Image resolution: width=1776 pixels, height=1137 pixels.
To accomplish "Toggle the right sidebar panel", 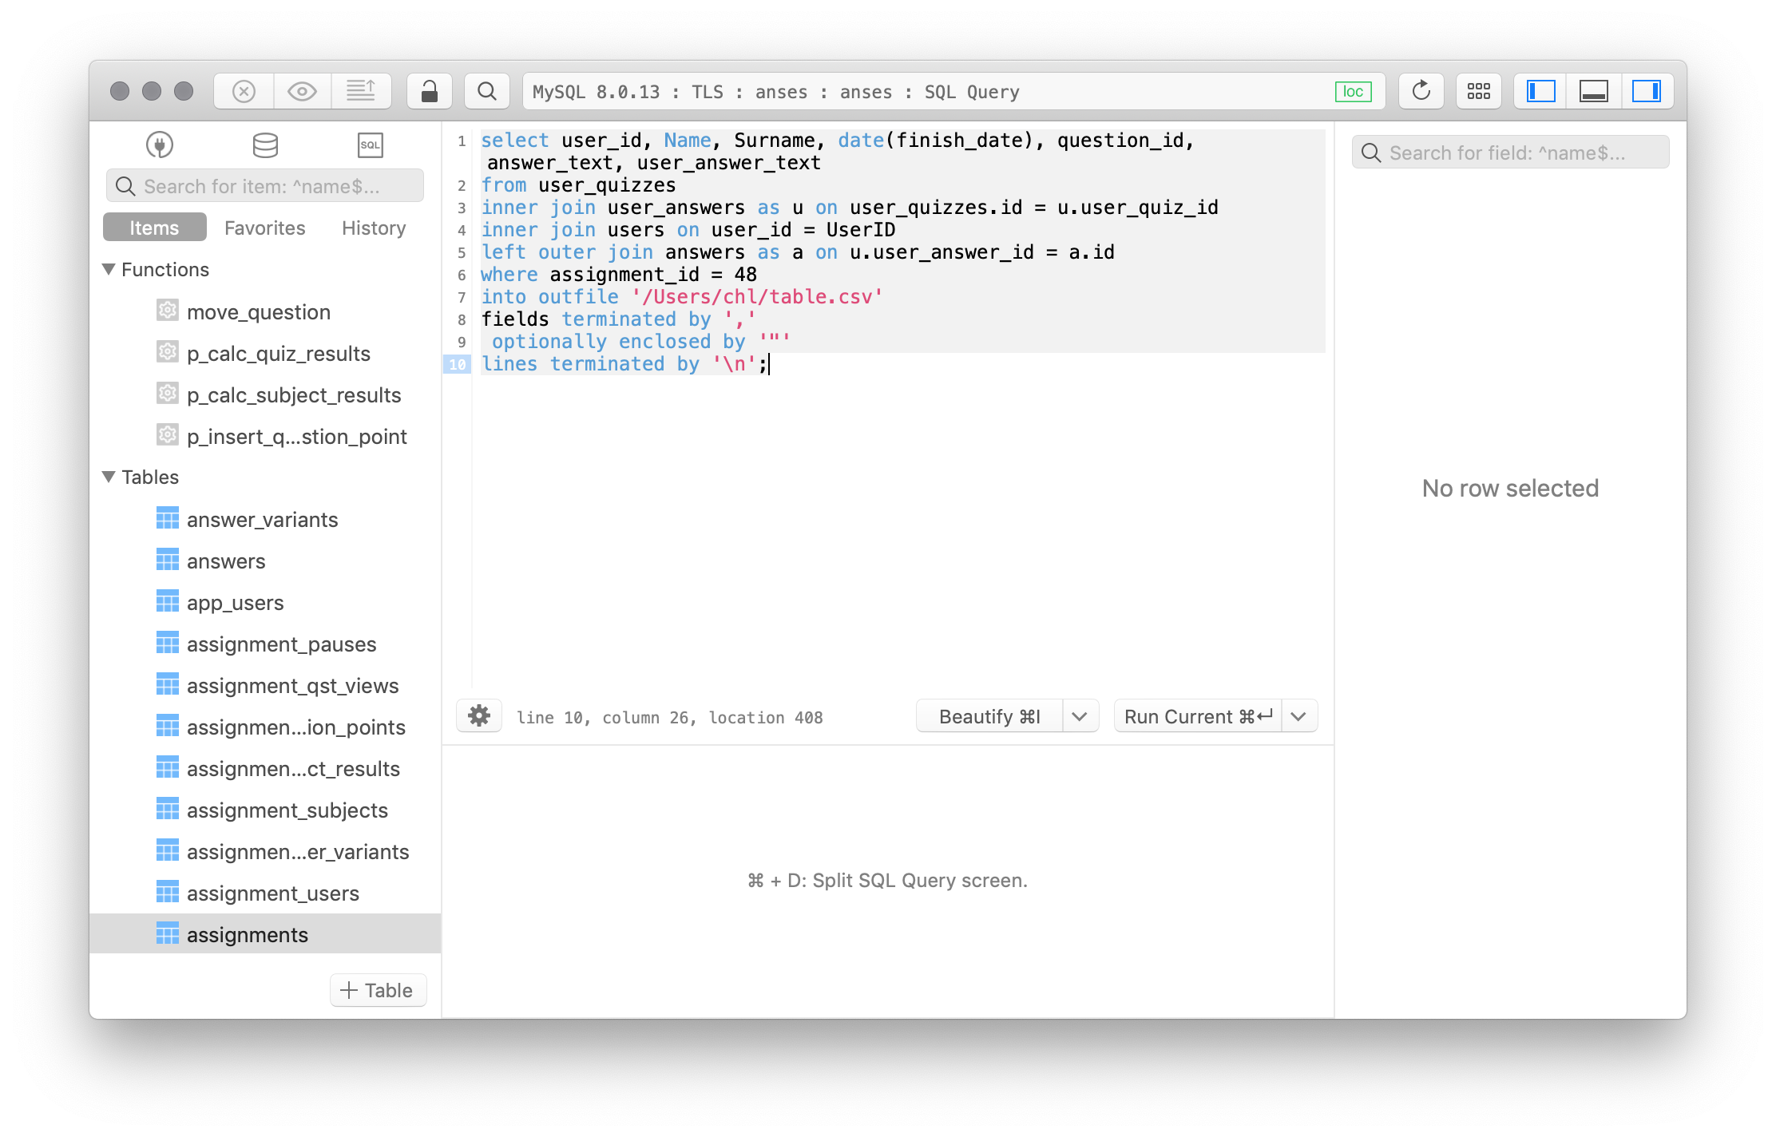I will pyautogui.click(x=1646, y=91).
